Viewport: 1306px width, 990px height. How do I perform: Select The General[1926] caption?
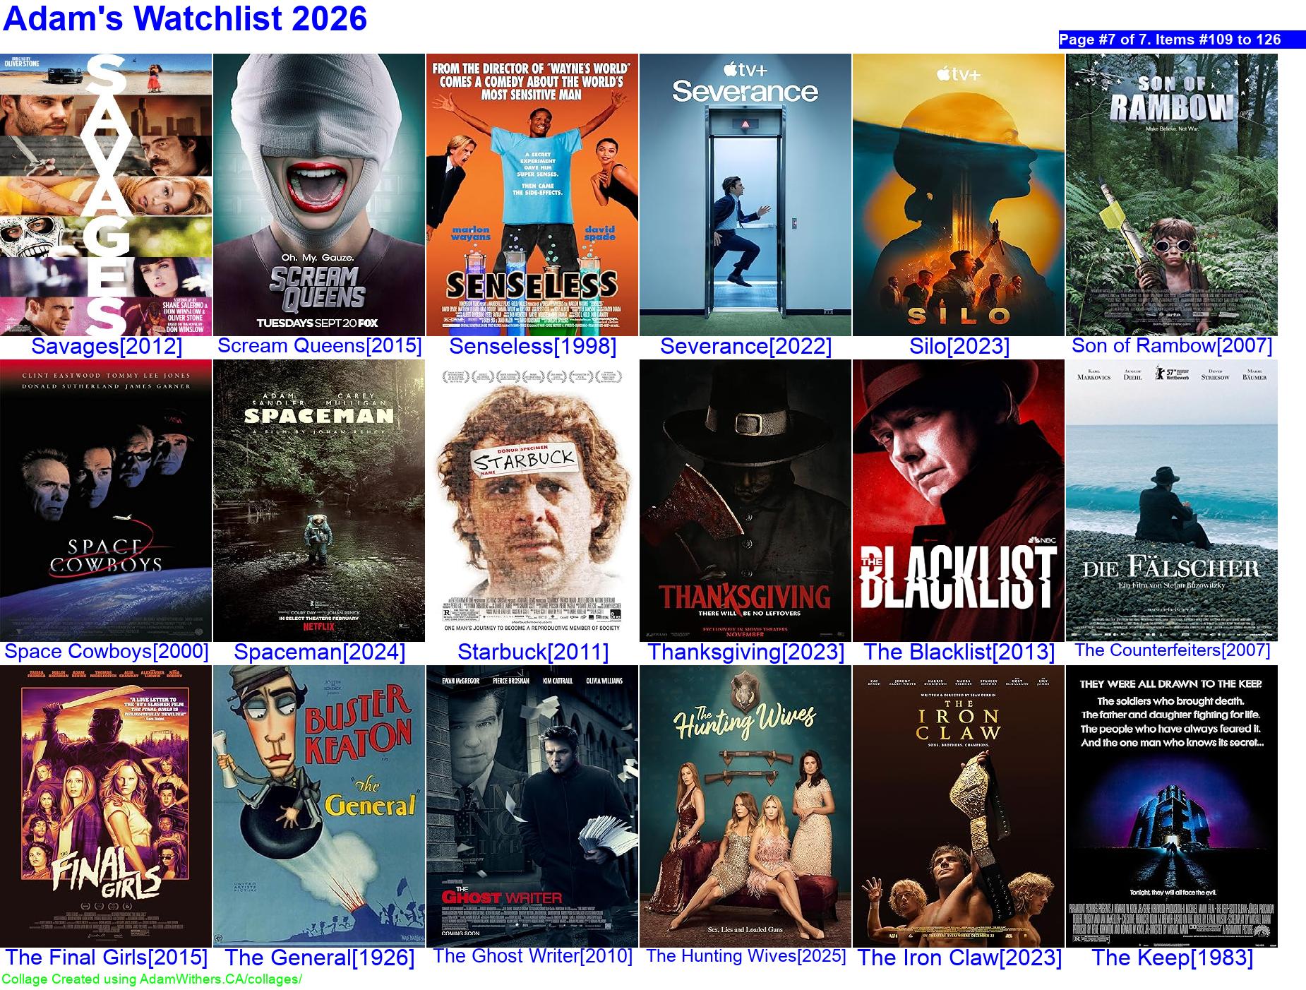click(319, 958)
